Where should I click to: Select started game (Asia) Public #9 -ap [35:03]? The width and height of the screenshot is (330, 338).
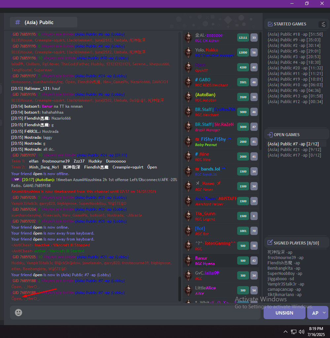pos(294,40)
